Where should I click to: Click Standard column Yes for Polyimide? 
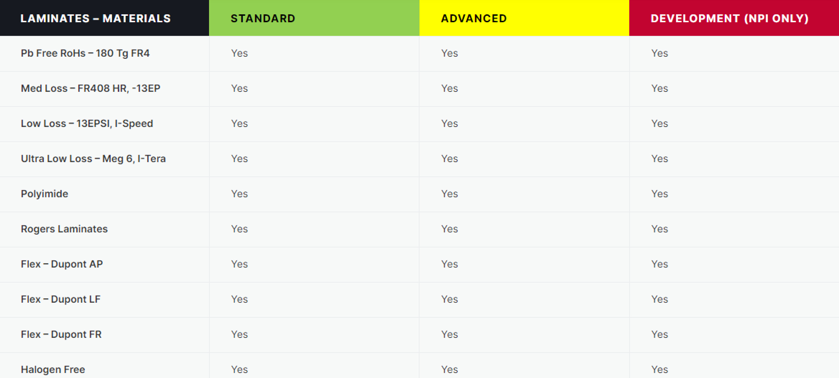tap(239, 194)
